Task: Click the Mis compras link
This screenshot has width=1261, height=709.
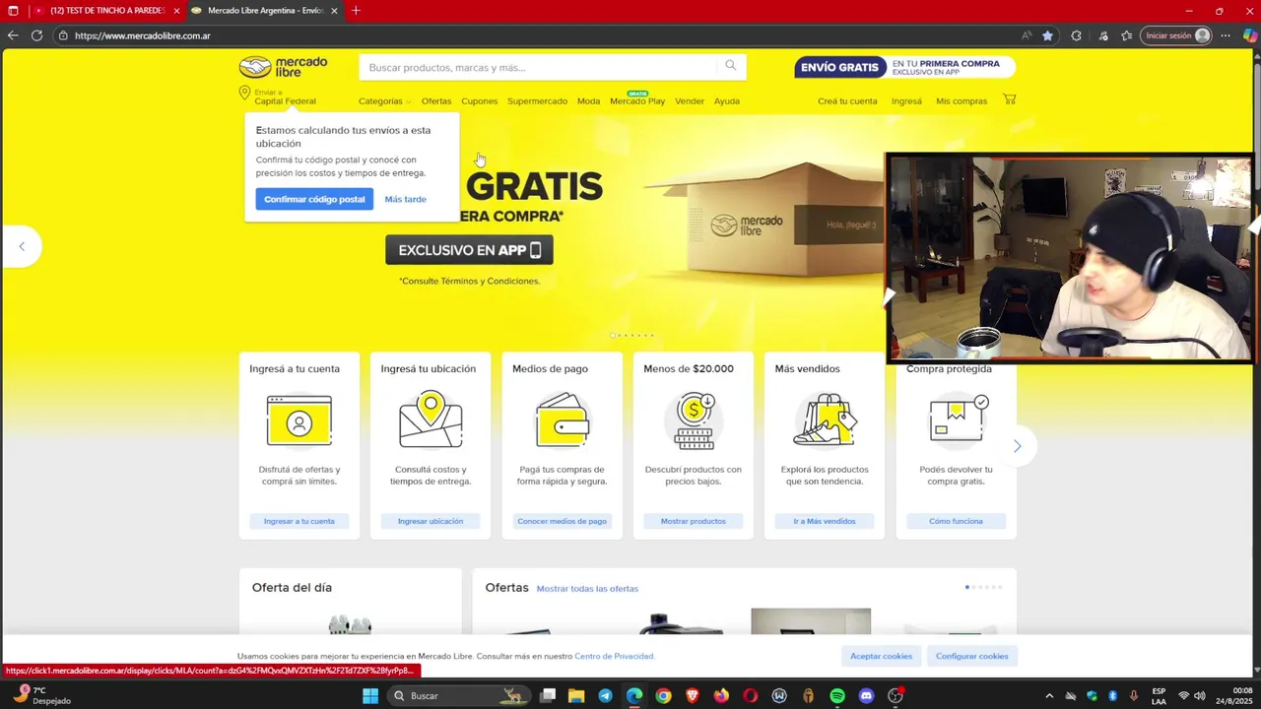Action: 962,101
